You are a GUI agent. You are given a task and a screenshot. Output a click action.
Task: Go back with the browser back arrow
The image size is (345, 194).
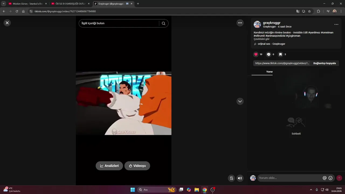coord(4,11)
